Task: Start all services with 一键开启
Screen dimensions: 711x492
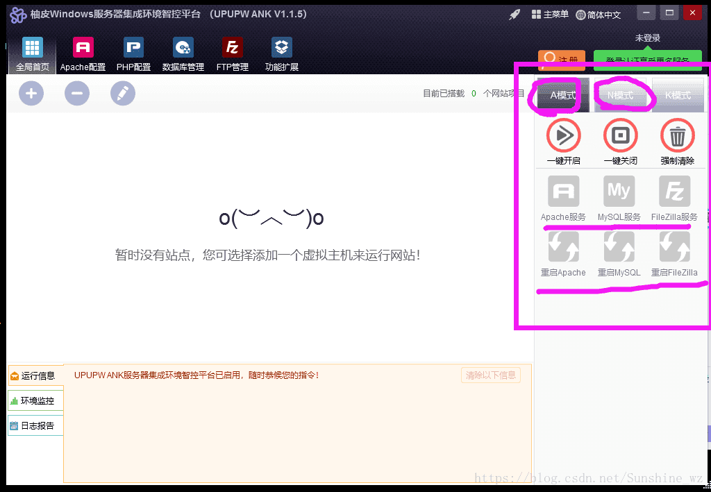Action: click(x=564, y=135)
